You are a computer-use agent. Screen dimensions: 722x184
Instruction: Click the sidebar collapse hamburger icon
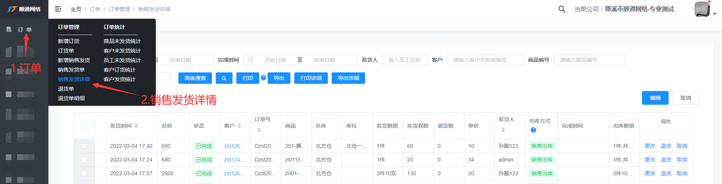click(58, 9)
